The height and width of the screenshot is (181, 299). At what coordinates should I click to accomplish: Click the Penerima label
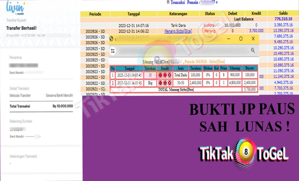15,57
